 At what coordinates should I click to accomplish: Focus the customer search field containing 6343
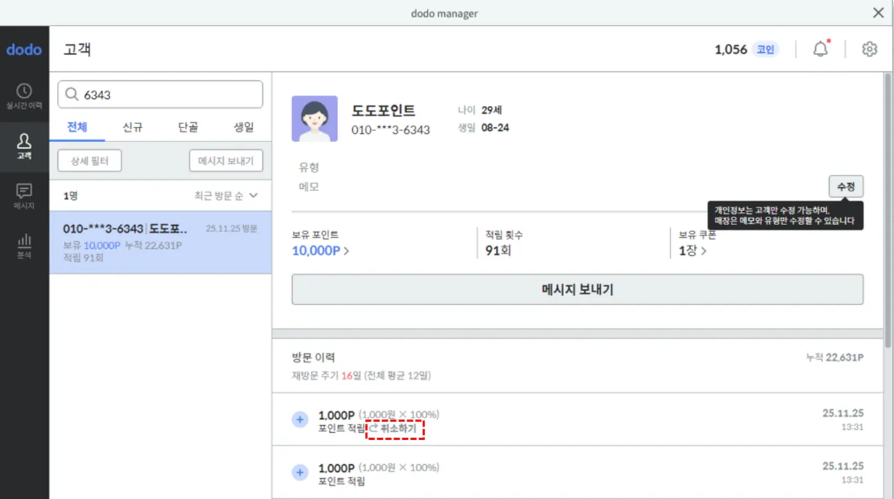coord(160,95)
